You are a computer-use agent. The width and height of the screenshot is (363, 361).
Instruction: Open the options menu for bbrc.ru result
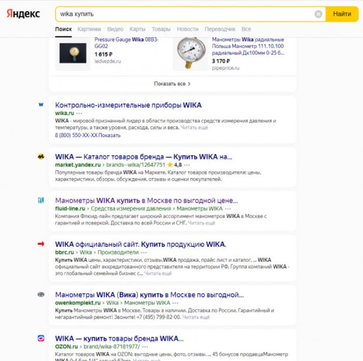click(144, 252)
